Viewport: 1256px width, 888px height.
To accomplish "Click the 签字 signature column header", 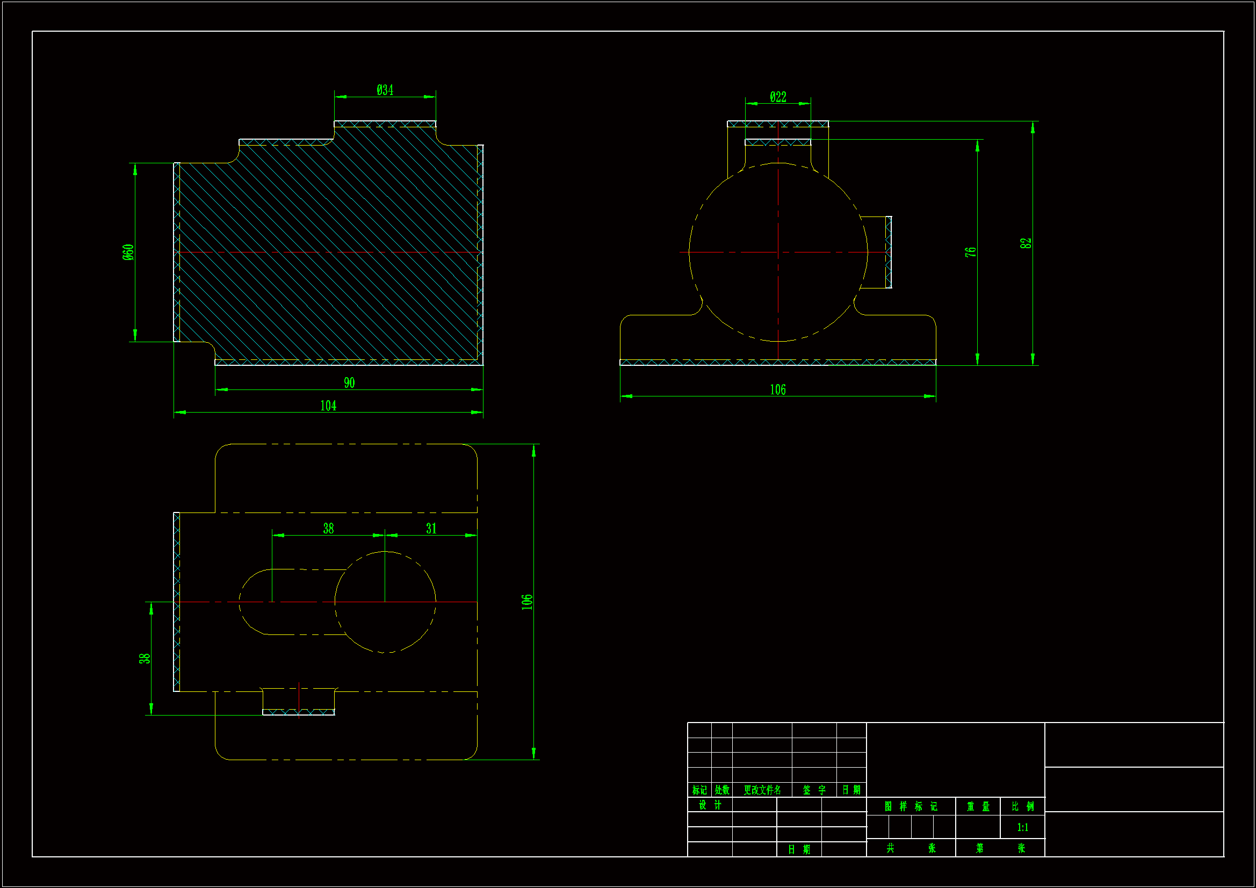I will [813, 790].
